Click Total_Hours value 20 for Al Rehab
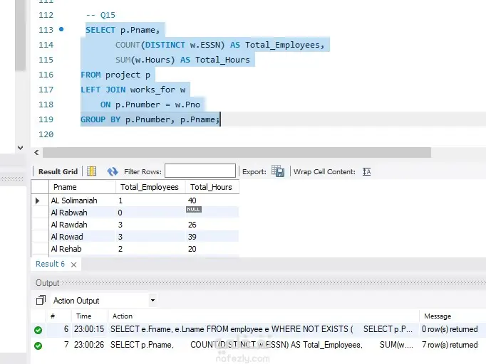This screenshot has height=364, width=486. [x=192, y=249]
